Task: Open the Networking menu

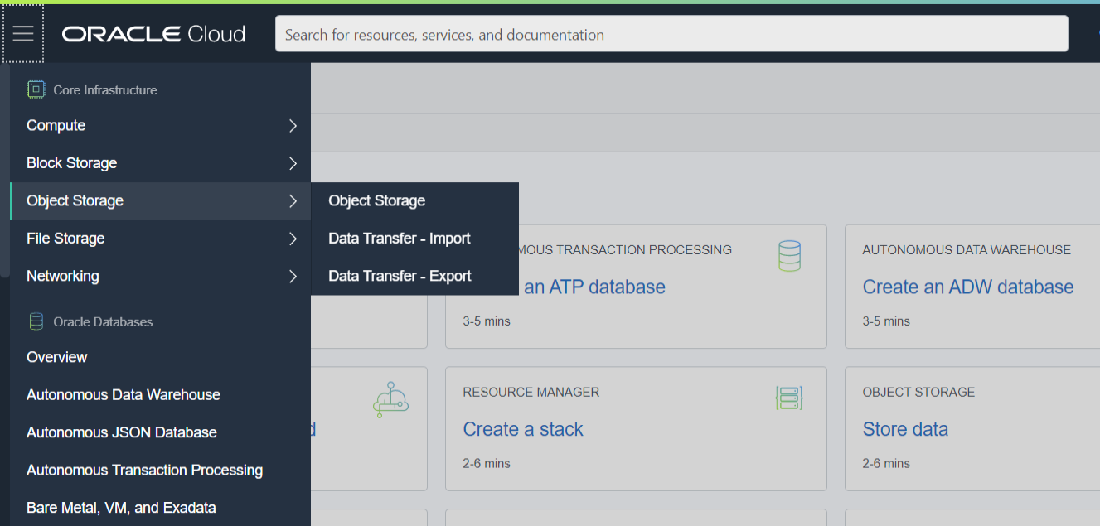Action: 160,276
